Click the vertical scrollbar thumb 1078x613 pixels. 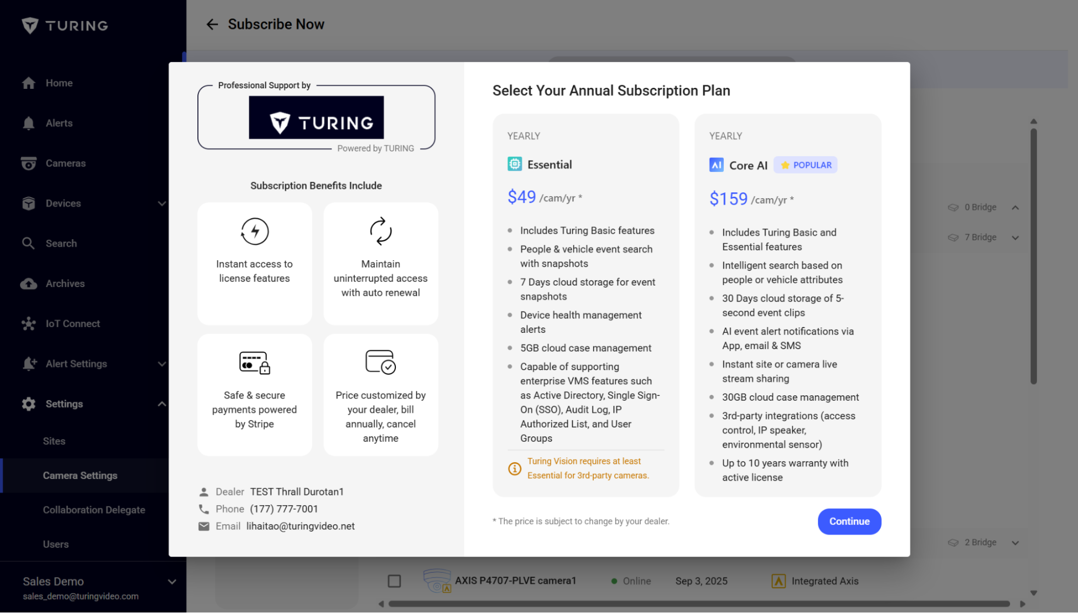1033,256
